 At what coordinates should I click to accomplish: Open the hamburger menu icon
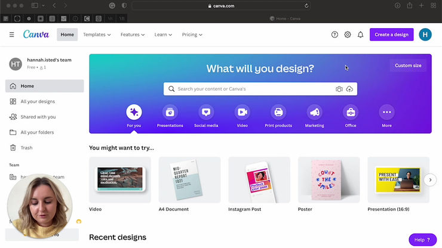[11, 35]
